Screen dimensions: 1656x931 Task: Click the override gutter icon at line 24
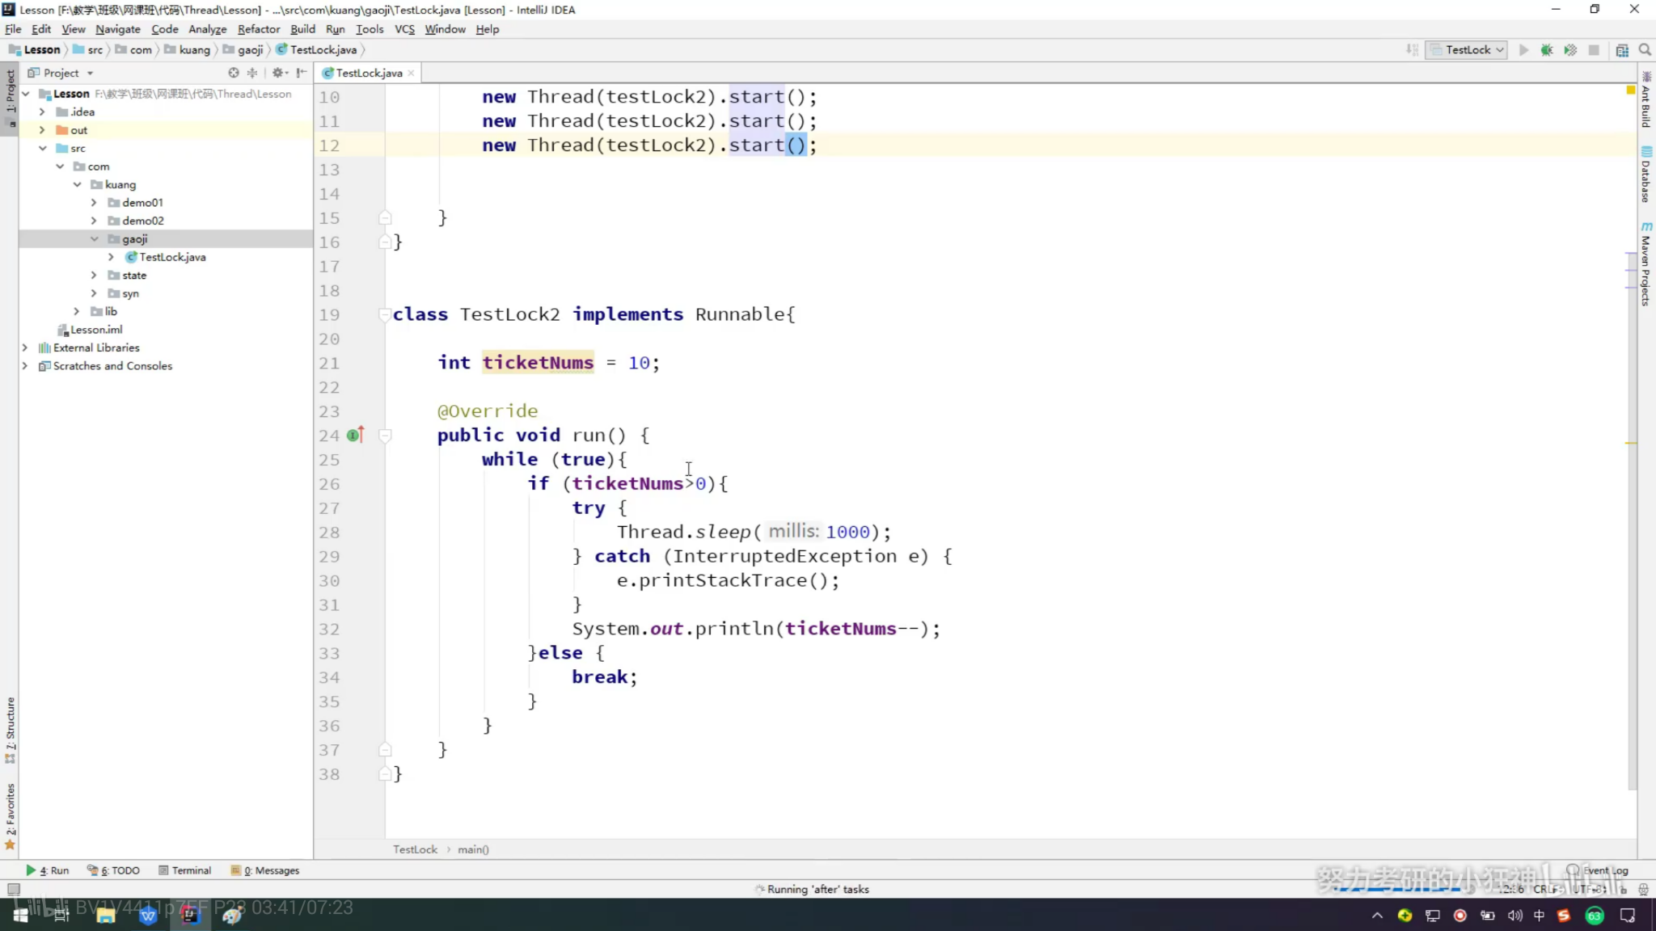click(x=355, y=435)
